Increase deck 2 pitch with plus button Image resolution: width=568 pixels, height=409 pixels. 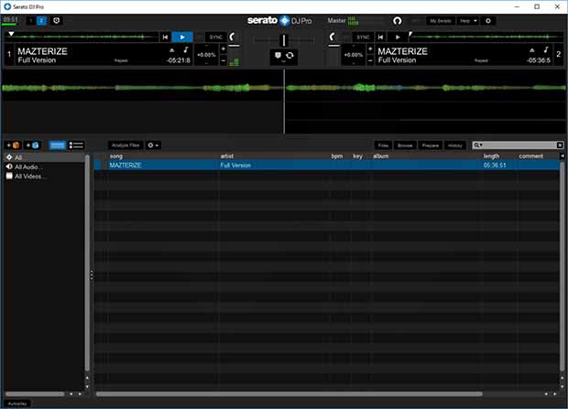(370, 48)
